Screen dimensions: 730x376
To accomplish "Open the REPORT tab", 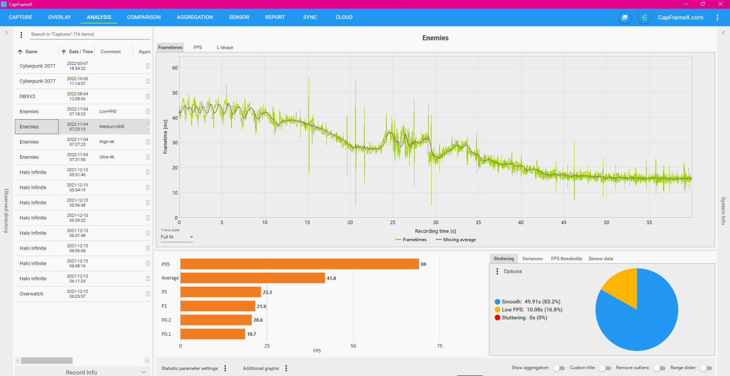I will click(x=275, y=17).
